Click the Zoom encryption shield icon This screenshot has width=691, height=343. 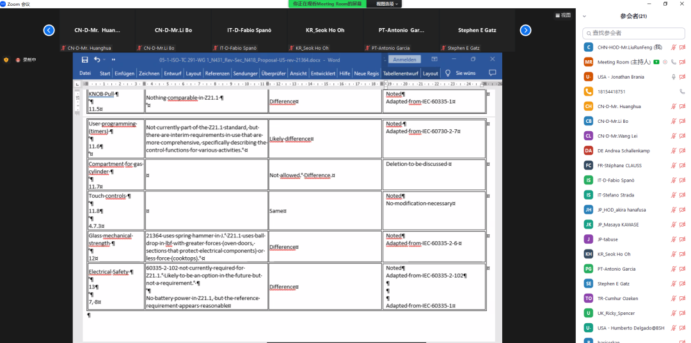(6, 60)
